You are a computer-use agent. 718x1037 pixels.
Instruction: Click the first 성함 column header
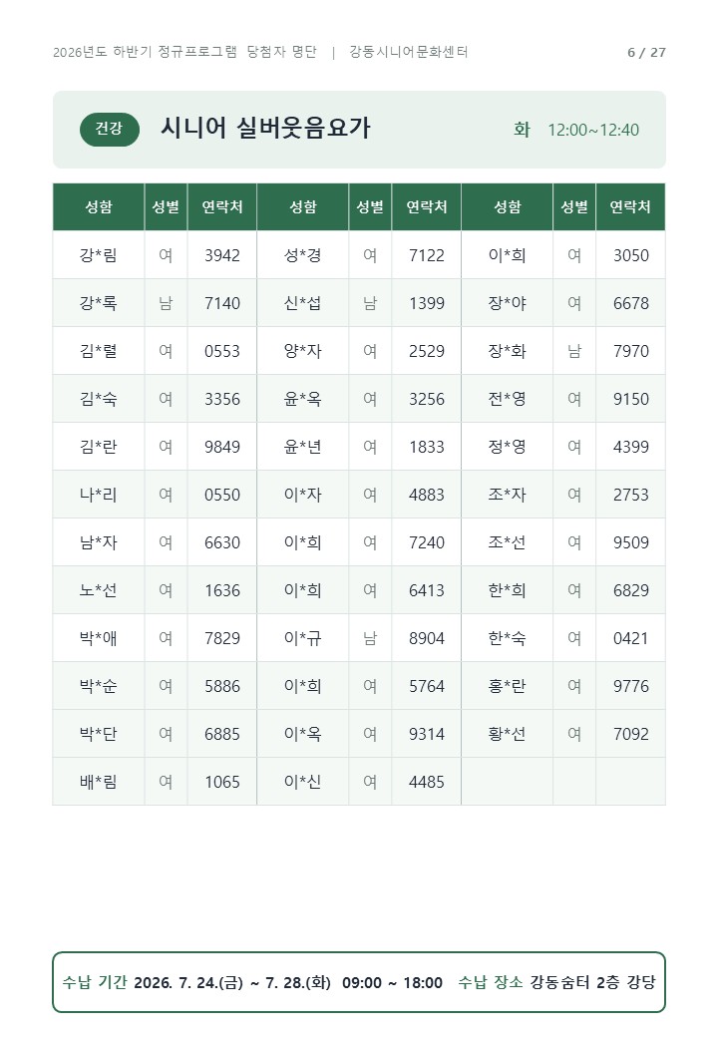[99, 207]
